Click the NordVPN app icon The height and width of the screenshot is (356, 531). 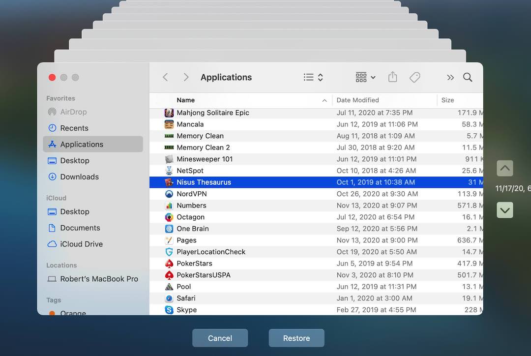click(x=169, y=194)
